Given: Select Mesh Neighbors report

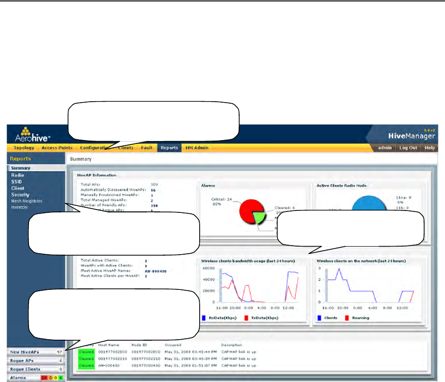Looking at the screenshot, I should [x=27, y=201].
